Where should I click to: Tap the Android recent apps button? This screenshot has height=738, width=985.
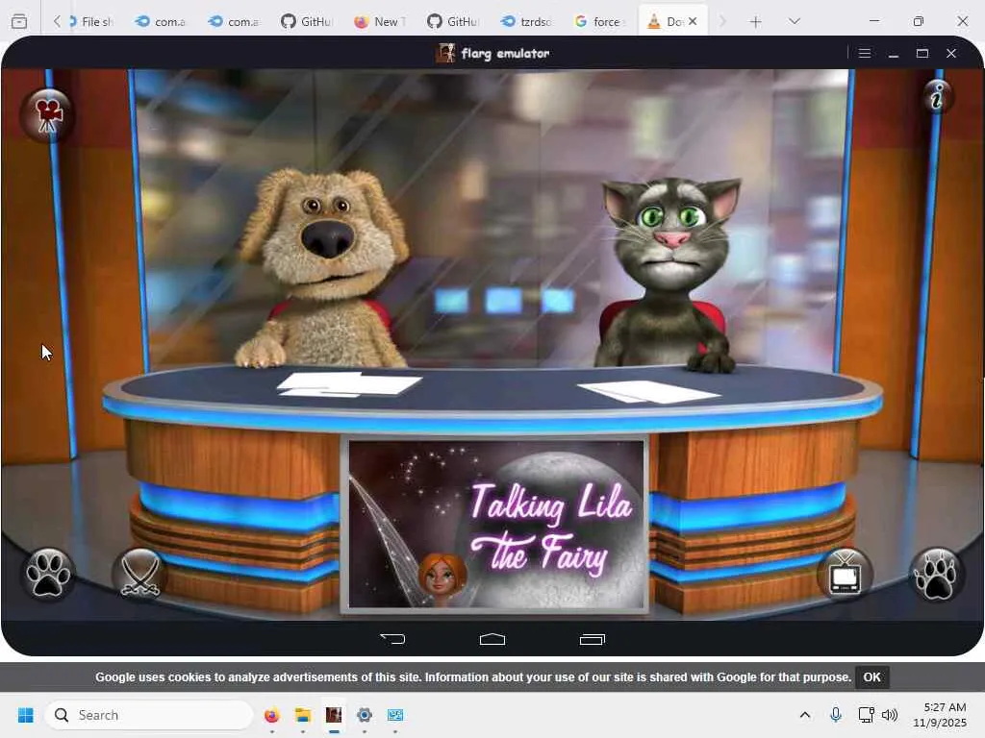click(592, 639)
